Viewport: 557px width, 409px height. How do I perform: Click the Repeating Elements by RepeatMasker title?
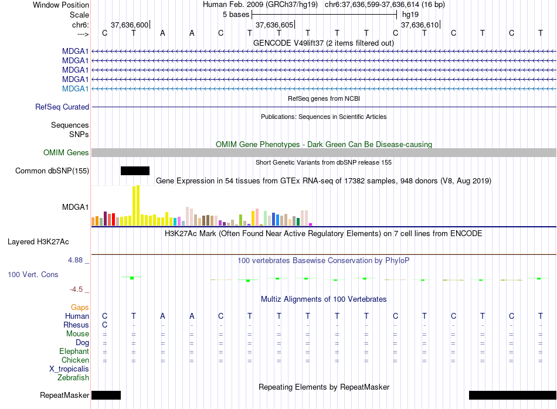click(x=324, y=387)
